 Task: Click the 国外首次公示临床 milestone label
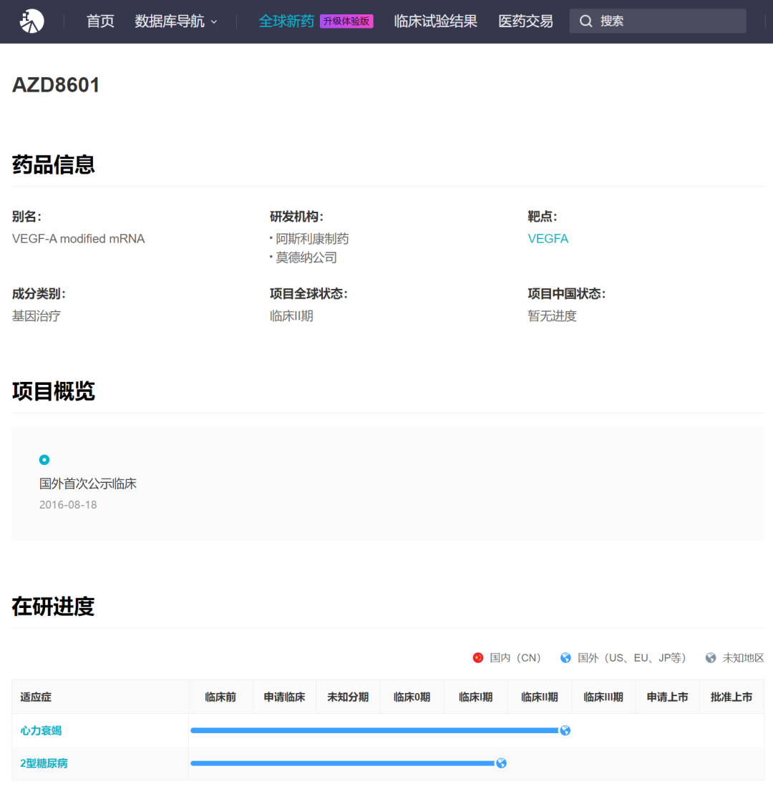coord(87,484)
